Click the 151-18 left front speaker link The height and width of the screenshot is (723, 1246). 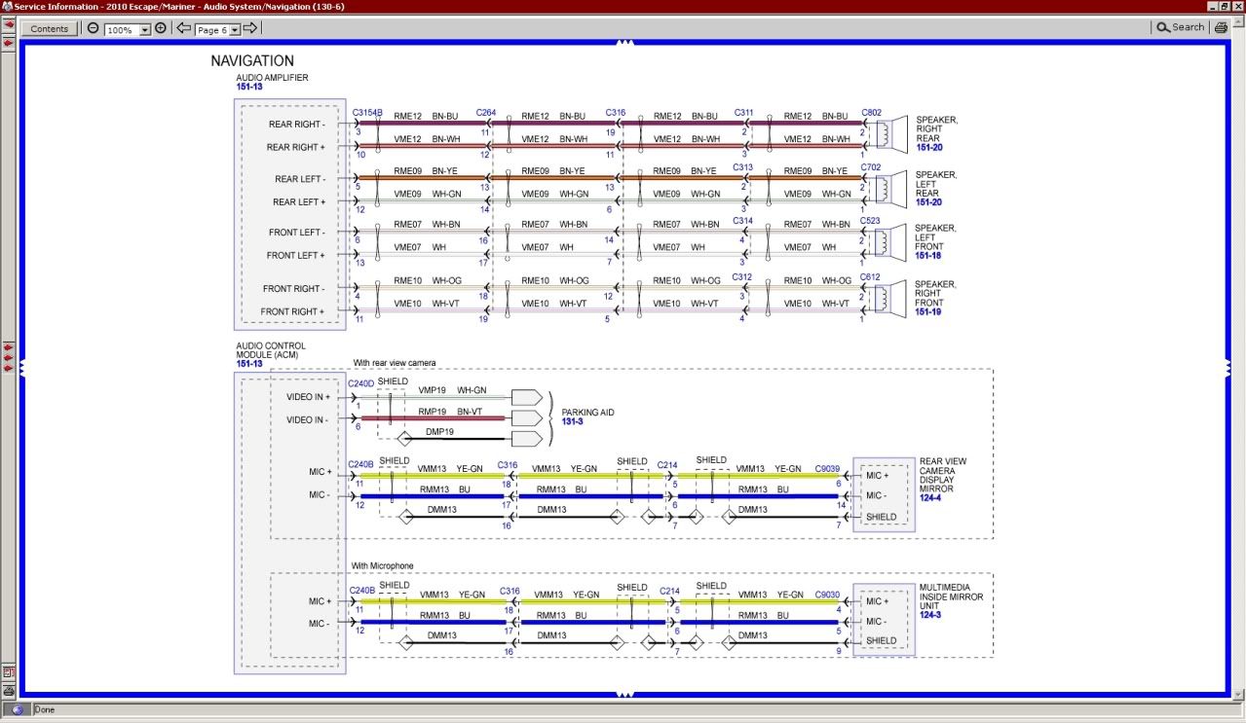928,256
